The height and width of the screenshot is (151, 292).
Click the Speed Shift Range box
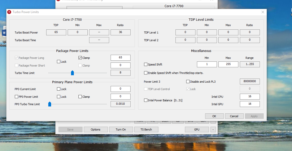coord(250,64)
